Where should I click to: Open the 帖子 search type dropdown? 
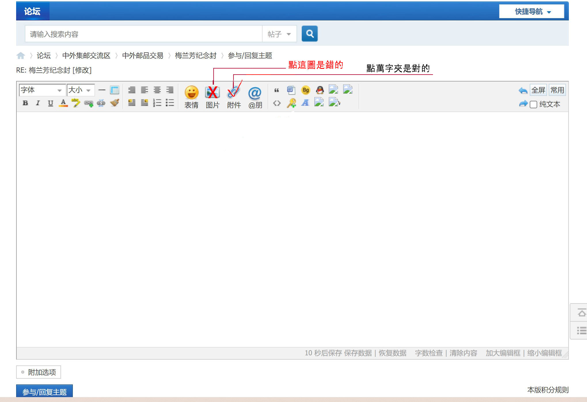coord(279,34)
